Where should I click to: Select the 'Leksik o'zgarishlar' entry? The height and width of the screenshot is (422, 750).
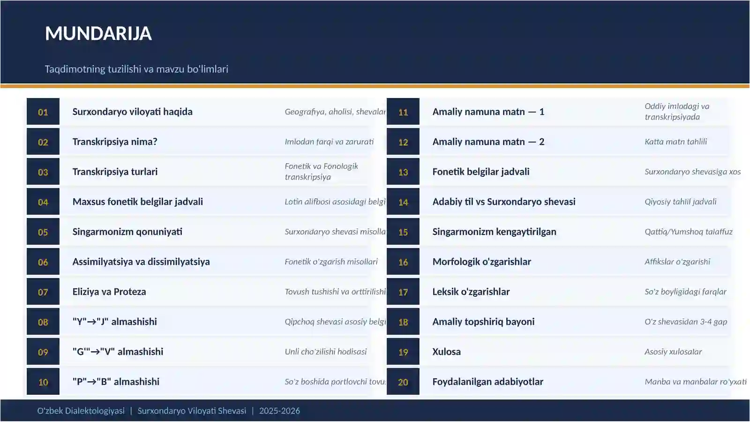(x=471, y=292)
